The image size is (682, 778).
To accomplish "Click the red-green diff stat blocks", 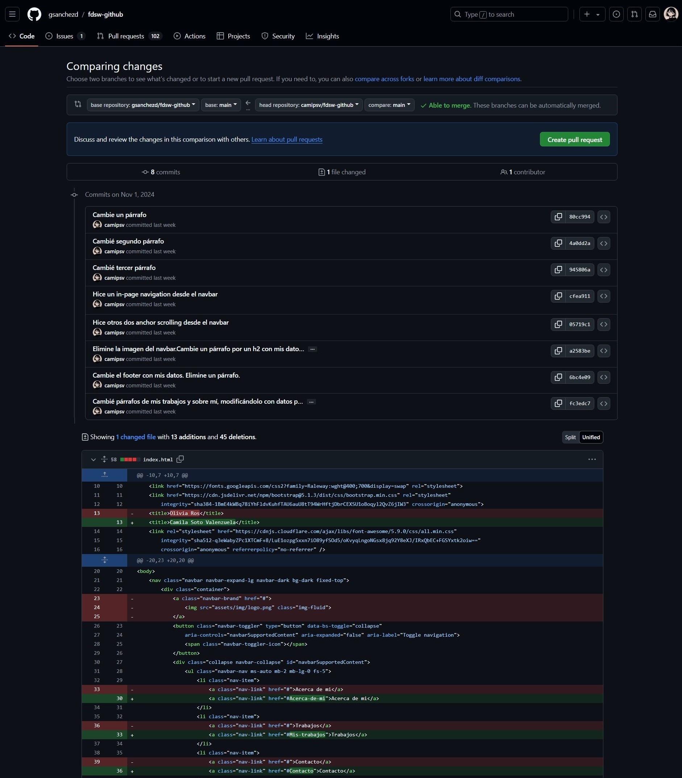I will pyautogui.click(x=129, y=459).
